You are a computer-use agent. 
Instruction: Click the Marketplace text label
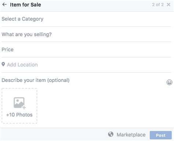(131, 135)
